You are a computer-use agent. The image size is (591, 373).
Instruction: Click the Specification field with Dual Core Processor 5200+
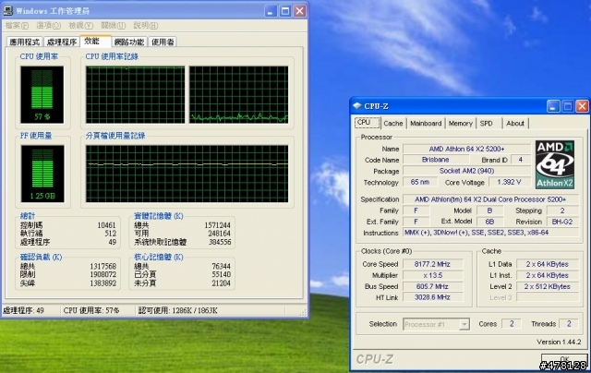[490, 199]
